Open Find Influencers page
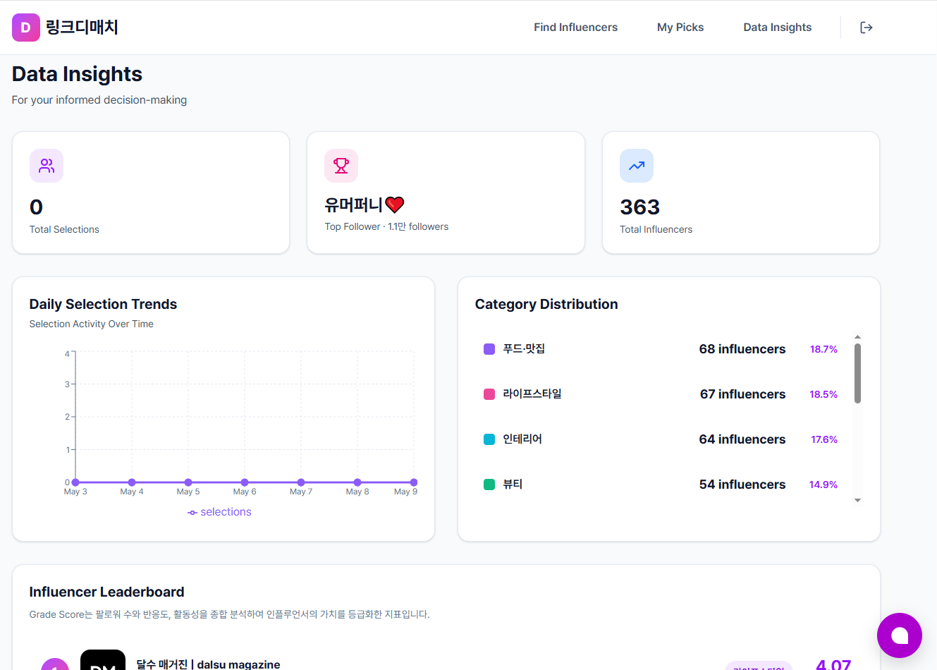Viewport: 937px width, 670px height. point(575,28)
